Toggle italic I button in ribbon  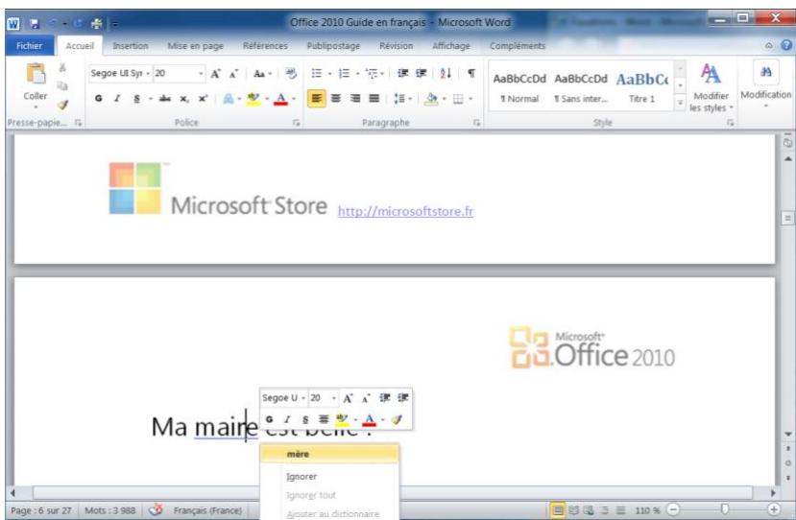tap(117, 99)
